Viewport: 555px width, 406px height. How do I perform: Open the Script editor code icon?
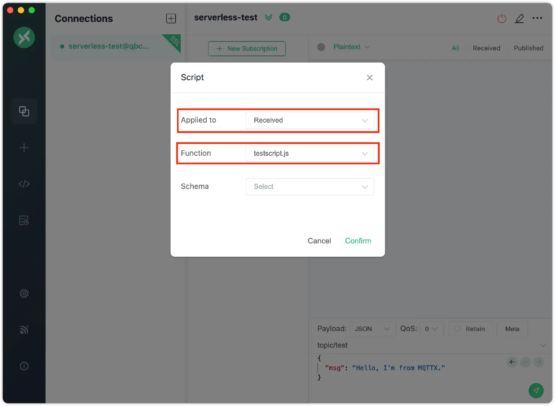(24, 184)
